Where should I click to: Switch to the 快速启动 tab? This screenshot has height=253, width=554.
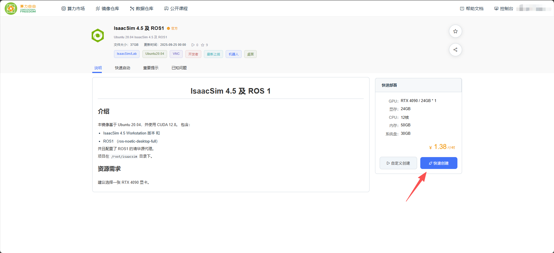122,68
